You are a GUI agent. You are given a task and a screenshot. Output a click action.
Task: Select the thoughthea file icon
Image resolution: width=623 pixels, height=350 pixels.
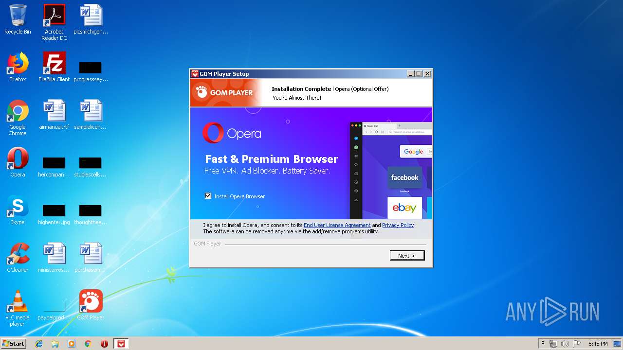91,215
